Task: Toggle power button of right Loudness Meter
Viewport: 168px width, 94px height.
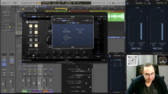Action: [x=149, y=3]
